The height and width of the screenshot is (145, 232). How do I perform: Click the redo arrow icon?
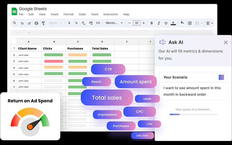pos(29,23)
